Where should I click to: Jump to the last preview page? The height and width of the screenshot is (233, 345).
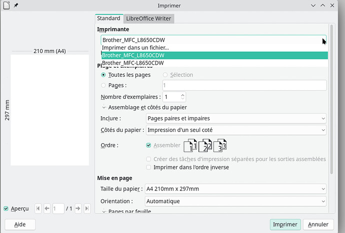pyautogui.click(x=87, y=208)
